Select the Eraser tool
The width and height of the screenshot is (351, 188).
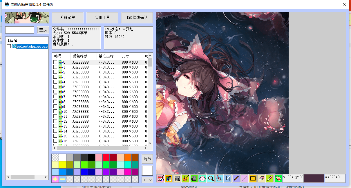[261, 178]
